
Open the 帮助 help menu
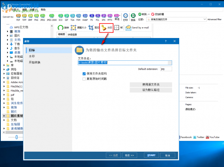43,10
